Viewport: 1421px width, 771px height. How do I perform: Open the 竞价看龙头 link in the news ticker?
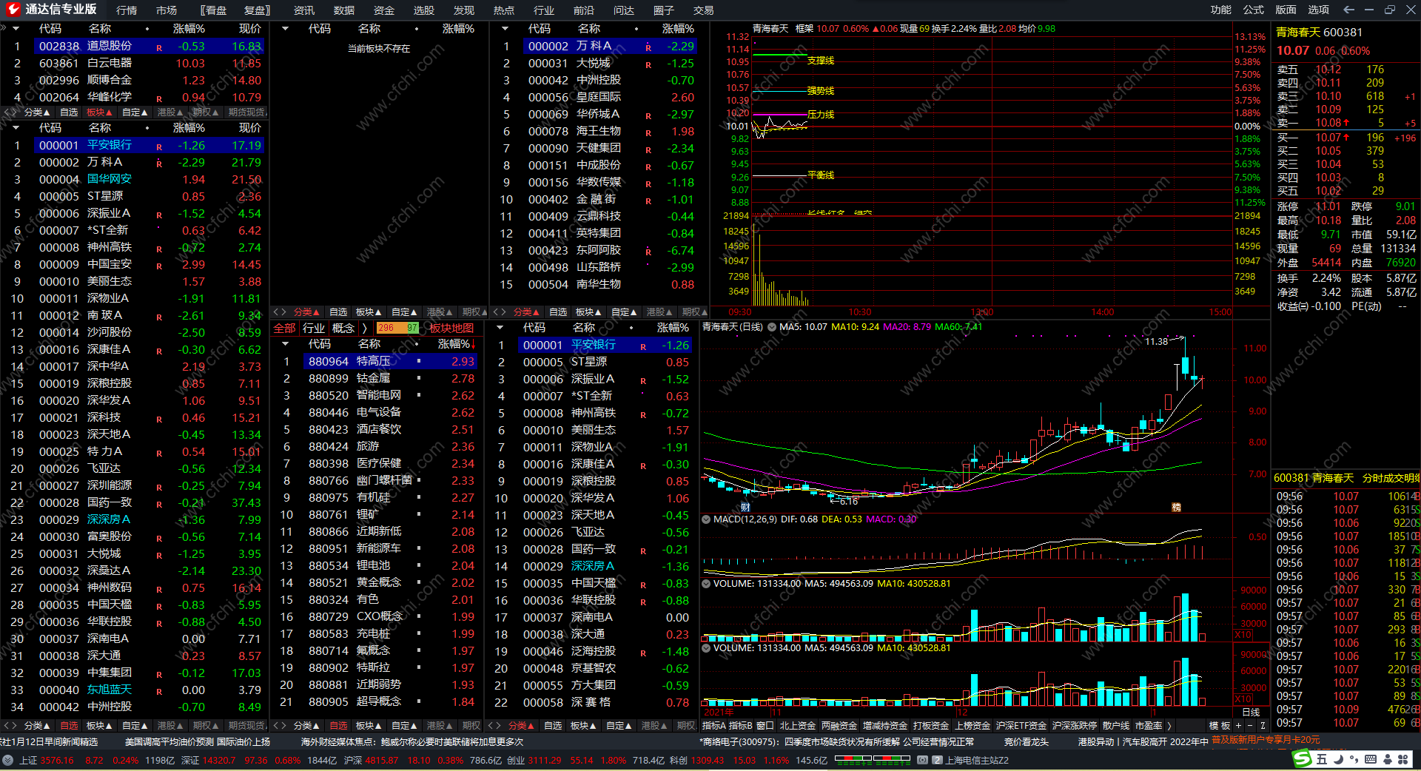click(x=1026, y=741)
